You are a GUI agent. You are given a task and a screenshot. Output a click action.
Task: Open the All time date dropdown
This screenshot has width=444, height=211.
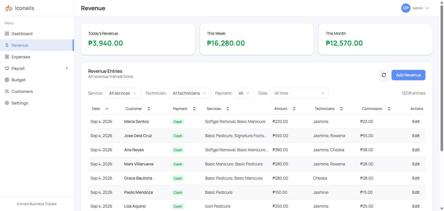click(x=300, y=93)
